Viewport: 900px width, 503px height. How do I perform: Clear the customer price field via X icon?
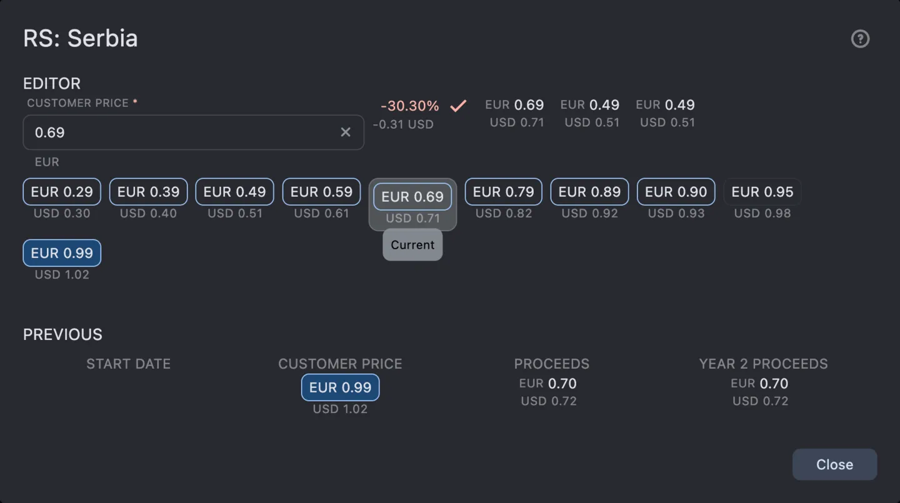tap(346, 132)
